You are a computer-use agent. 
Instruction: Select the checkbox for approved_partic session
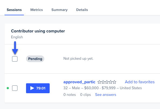pos(15,88)
